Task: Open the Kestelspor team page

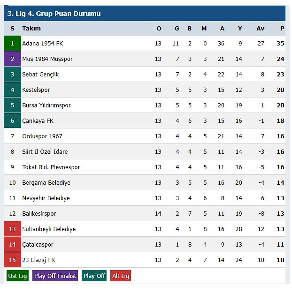Action: 36,90
